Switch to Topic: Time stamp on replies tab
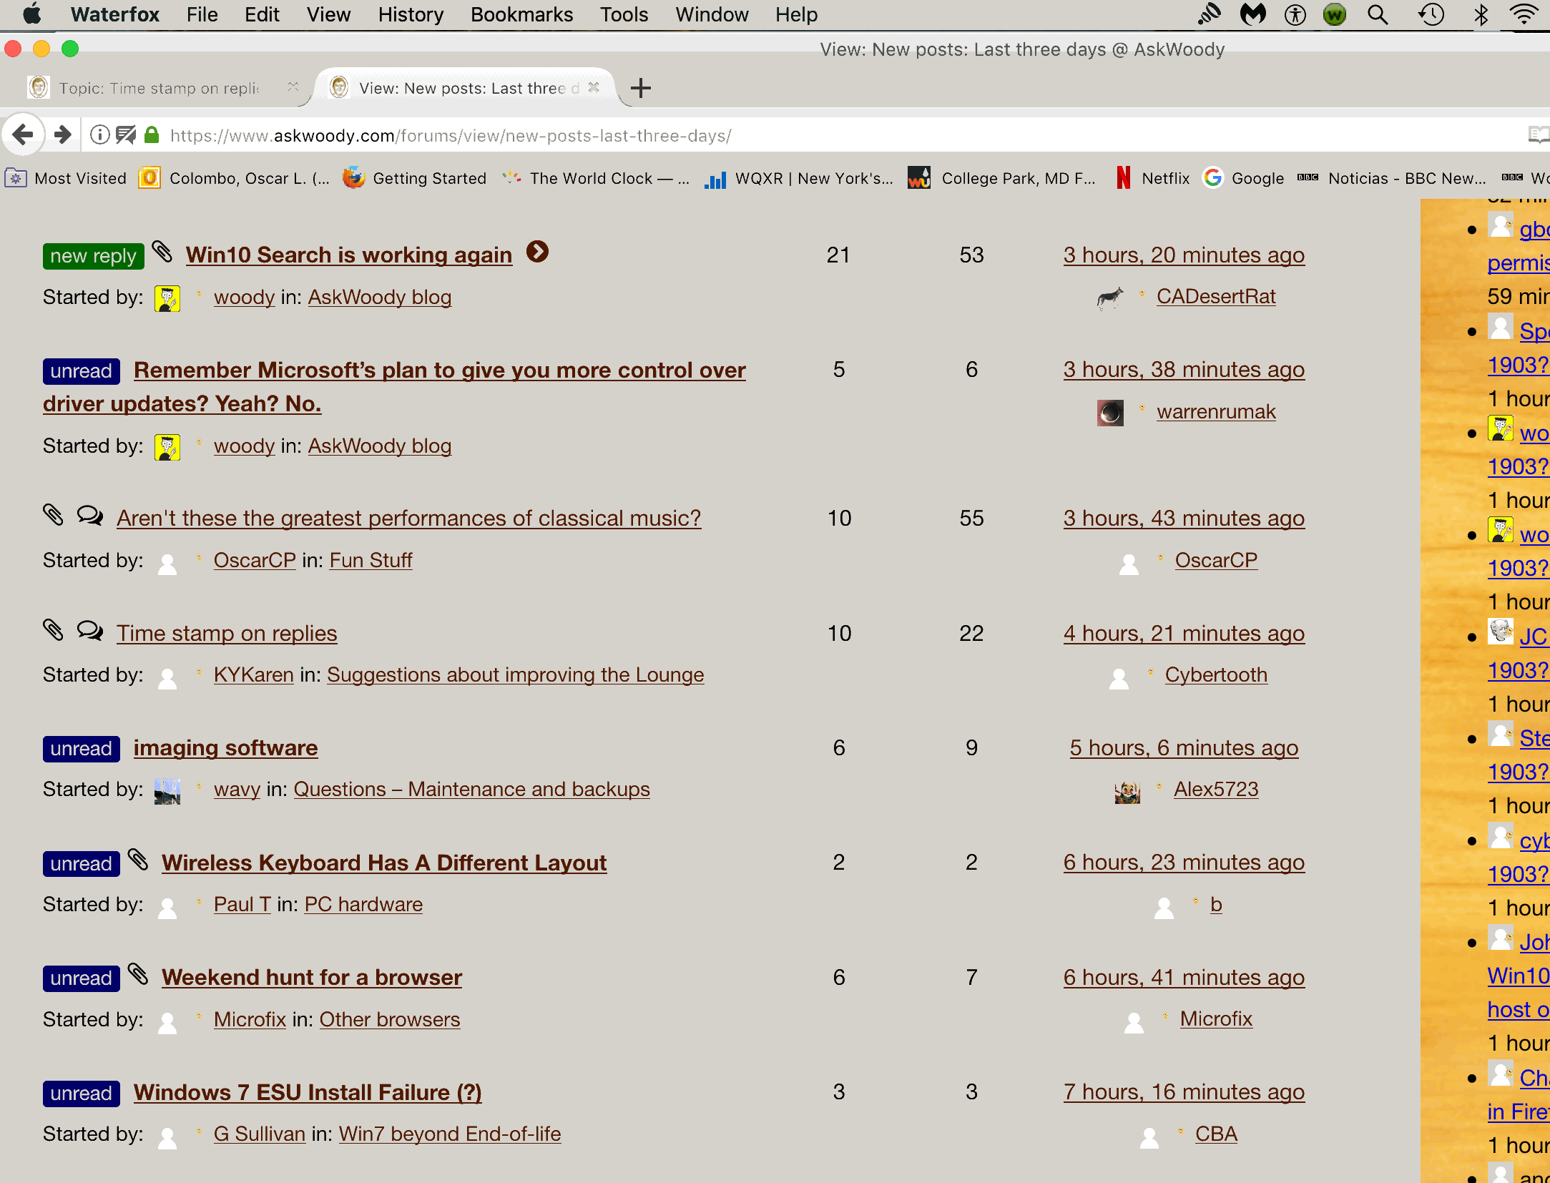Screen dimensions: 1550x1183 click(159, 88)
